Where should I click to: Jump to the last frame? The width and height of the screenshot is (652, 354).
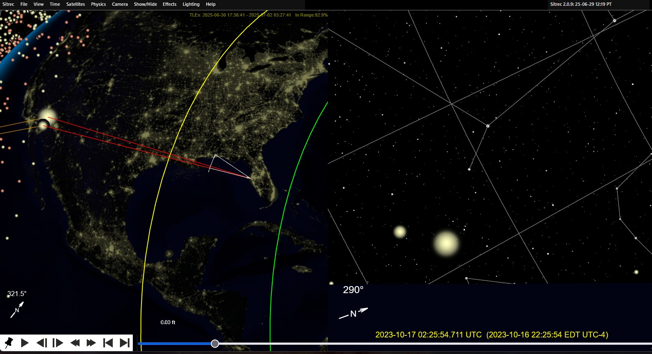click(x=125, y=343)
